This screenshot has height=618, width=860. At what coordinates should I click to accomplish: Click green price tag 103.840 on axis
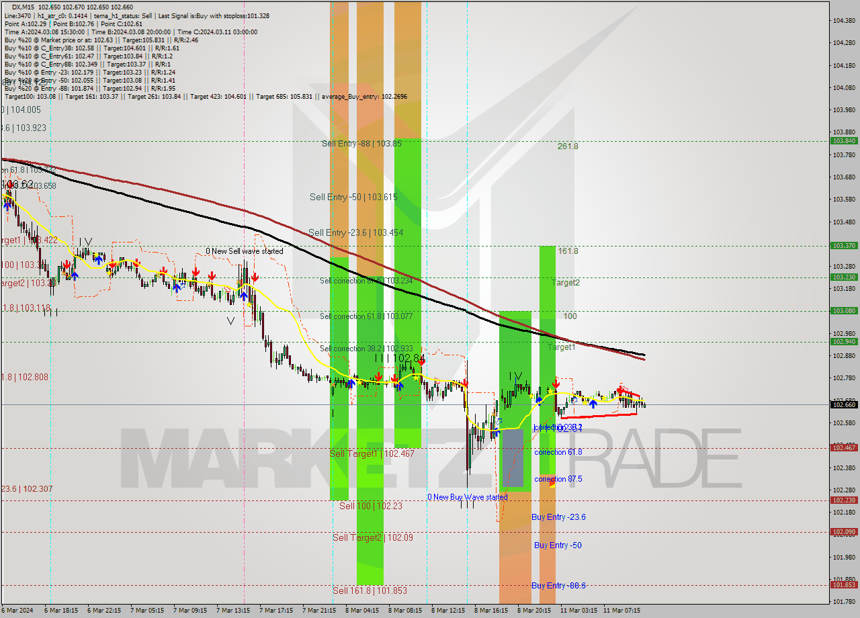(x=844, y=141)
